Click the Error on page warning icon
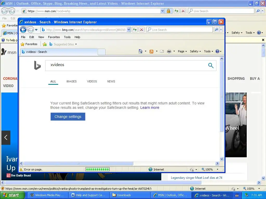Viewport: 266px width, 199px height. (21, 169)
